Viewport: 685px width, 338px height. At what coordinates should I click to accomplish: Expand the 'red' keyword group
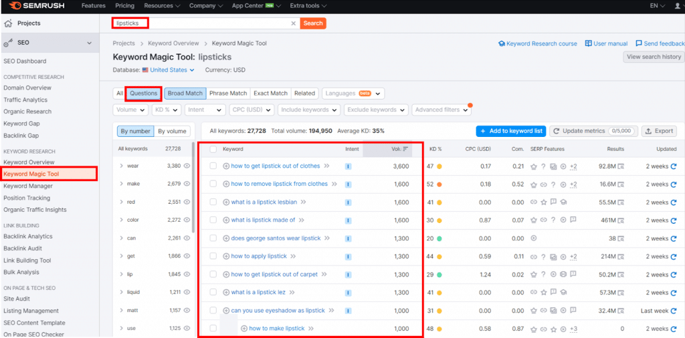(x=121, y=202)
